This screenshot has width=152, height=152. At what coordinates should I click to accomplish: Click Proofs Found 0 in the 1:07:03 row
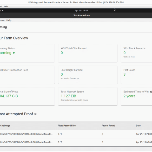tap(102, 134)
